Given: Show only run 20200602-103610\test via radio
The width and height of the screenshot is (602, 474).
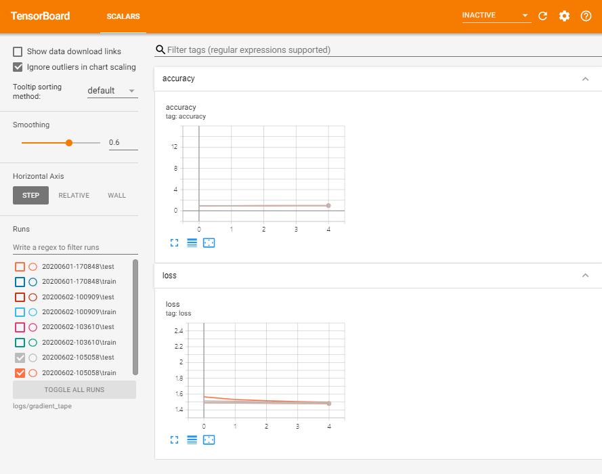Looking at the screenshot, I should click(x=33, y=327).
